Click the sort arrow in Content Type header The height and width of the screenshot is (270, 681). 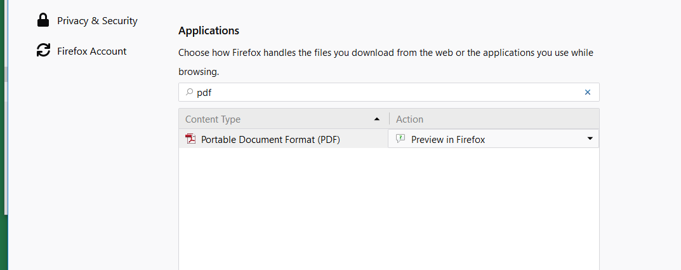click(377, 119)
